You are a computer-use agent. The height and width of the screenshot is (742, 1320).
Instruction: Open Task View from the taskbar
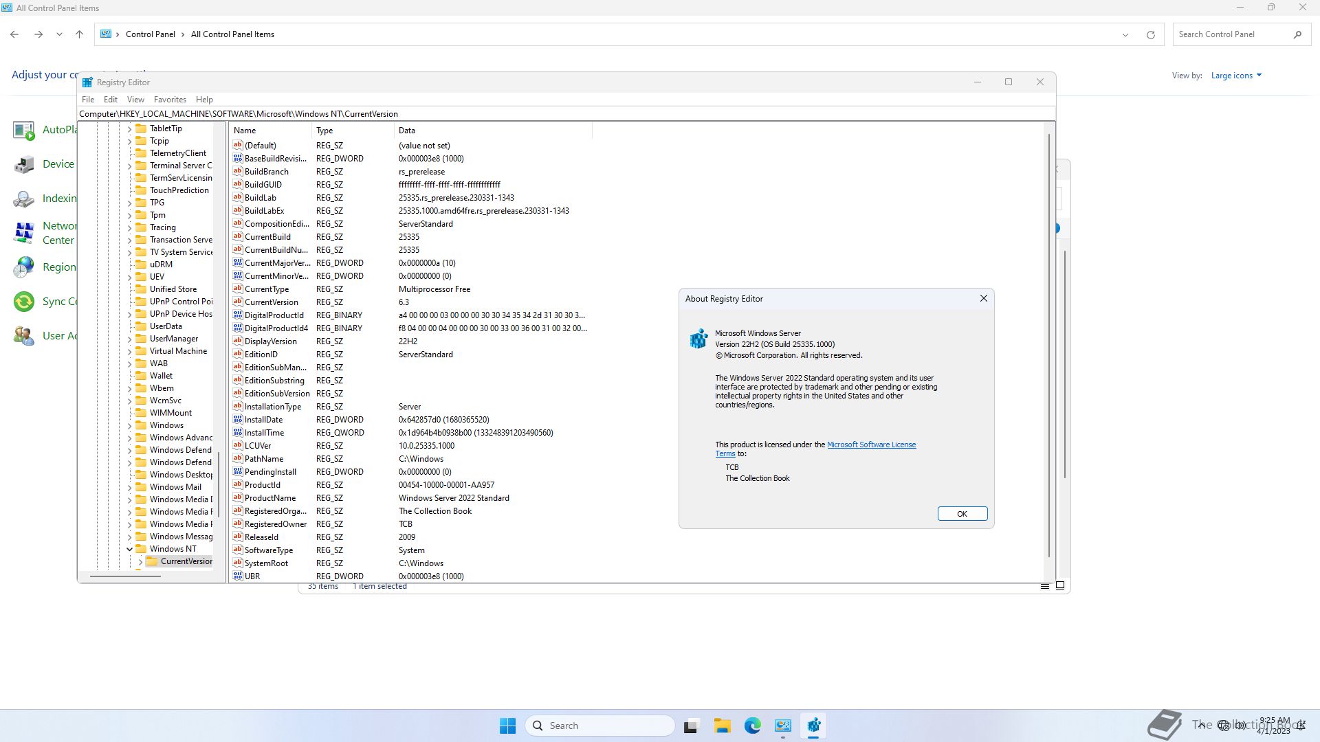[691, 726]
